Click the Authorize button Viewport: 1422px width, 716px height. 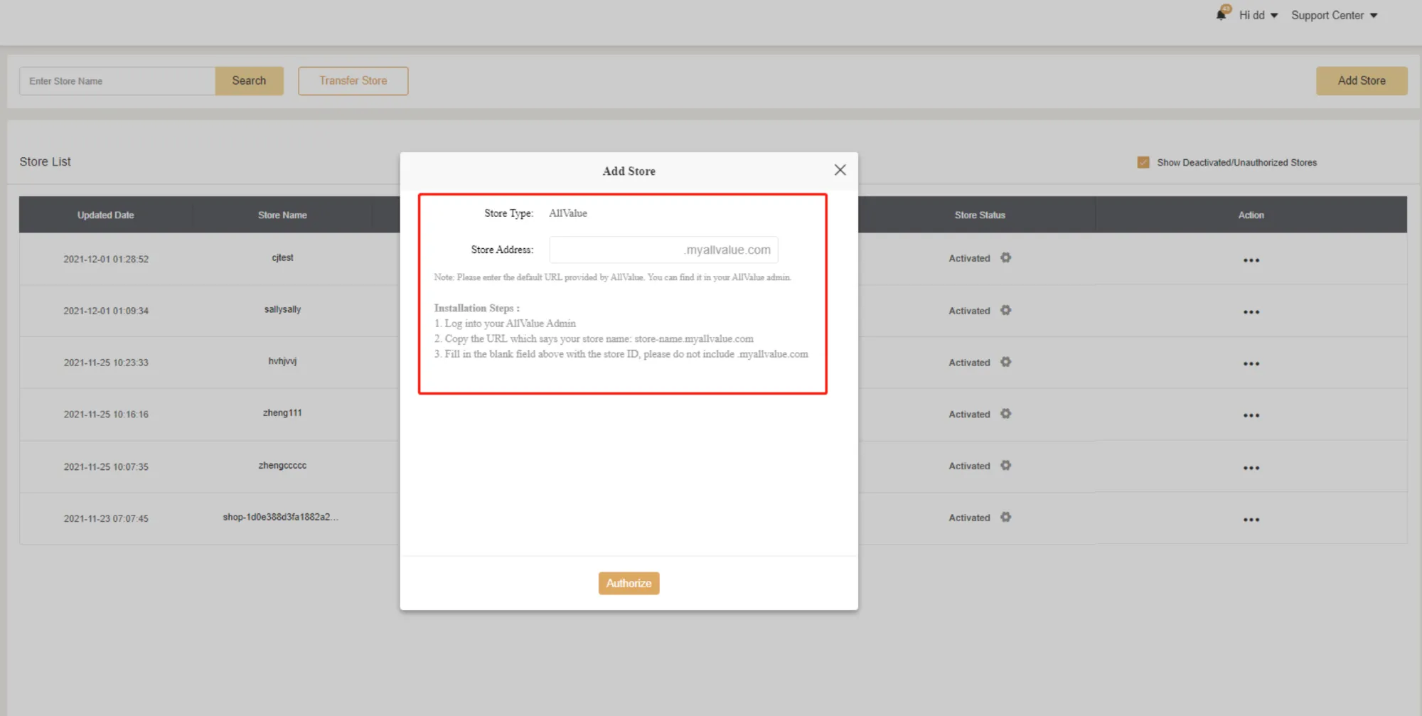[629, 583]
